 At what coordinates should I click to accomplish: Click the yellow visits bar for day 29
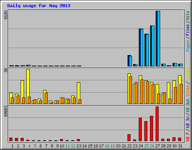tap(168, 90)
